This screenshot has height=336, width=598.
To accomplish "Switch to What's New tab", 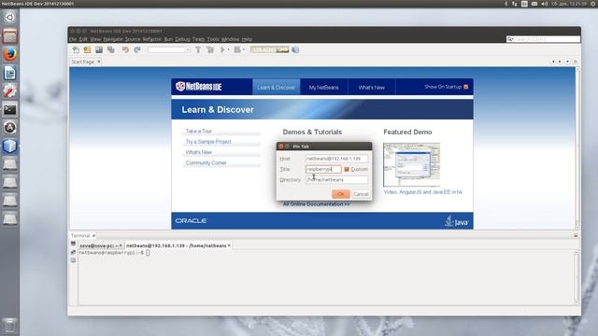I will pyautogui.click(x=372, y=87).
